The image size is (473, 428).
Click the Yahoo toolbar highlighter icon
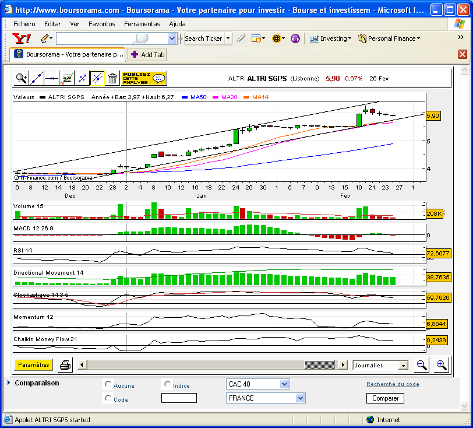pyautogui.click(x=241, y=38)
